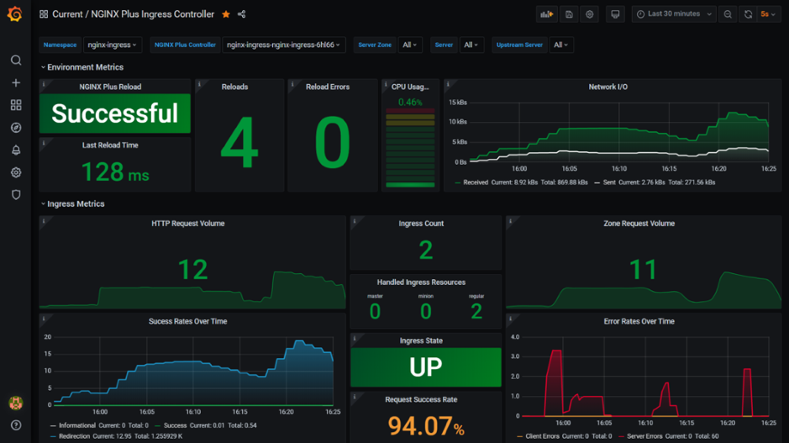Open the Explore compass icon
Viewport: 789px width, 443px height.
pyautogui.click(x=16, y=128)
